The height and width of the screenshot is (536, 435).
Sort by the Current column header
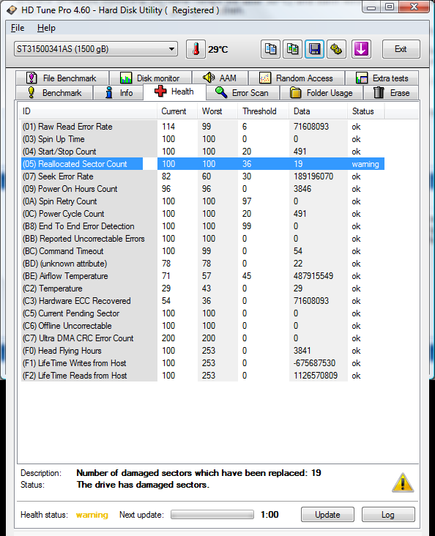pyautogui.click(x=177, y=111)
